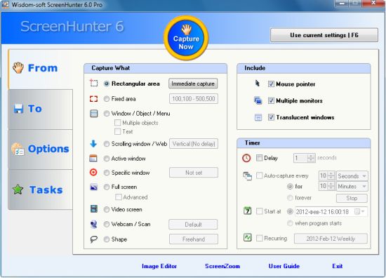This screenshot has height=278, width=386.
Task: Open the Minutes duration dropdown
Action: [x=352, y=187]
